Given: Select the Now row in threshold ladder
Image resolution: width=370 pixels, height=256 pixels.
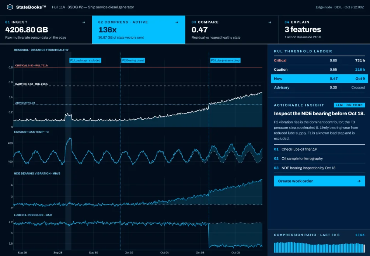Looking at the screenshot, I should pos(319,78).
